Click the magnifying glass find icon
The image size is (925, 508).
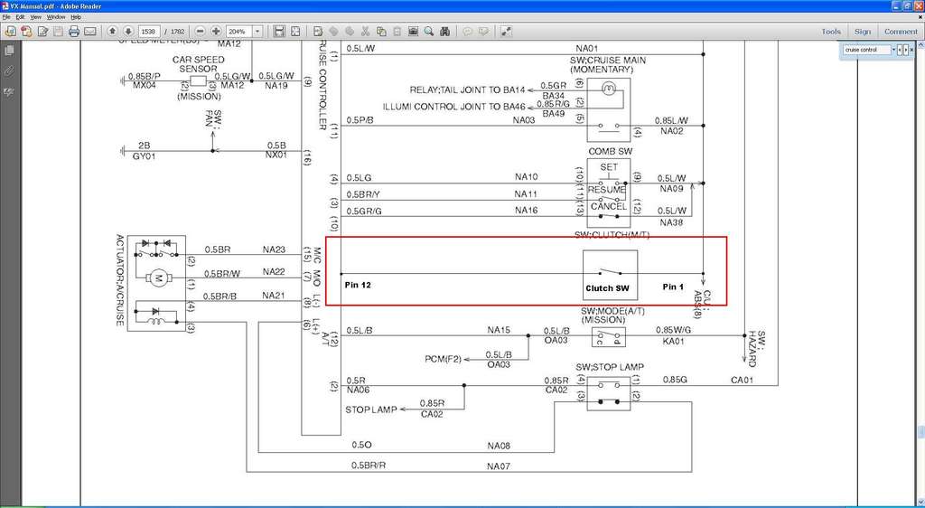click(429, 32)
